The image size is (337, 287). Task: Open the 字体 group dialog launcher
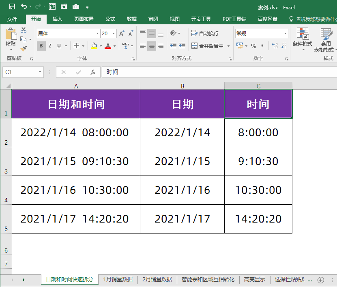(x=133, y=59)
